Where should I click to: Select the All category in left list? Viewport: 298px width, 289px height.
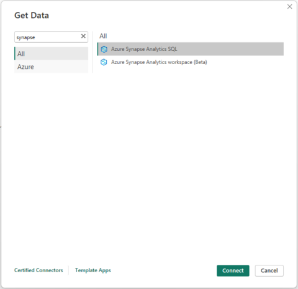[x=51, y=53]
